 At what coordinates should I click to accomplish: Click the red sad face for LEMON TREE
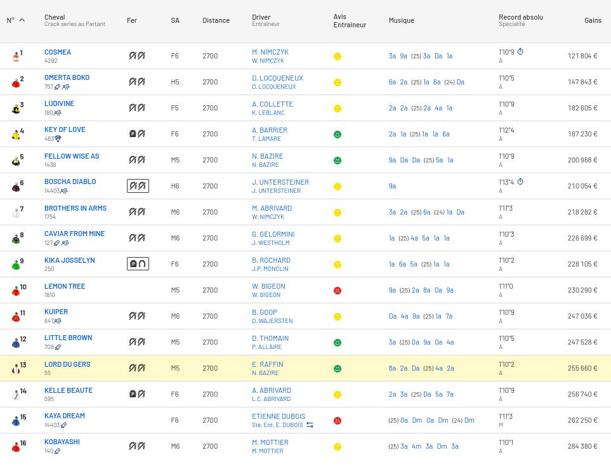pos(338,291)
